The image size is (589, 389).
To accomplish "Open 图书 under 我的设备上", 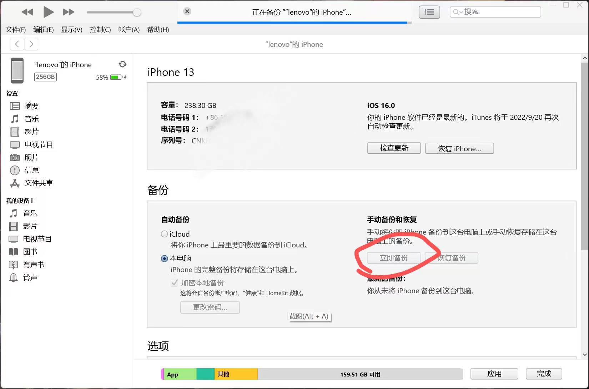I will point(30,252).
